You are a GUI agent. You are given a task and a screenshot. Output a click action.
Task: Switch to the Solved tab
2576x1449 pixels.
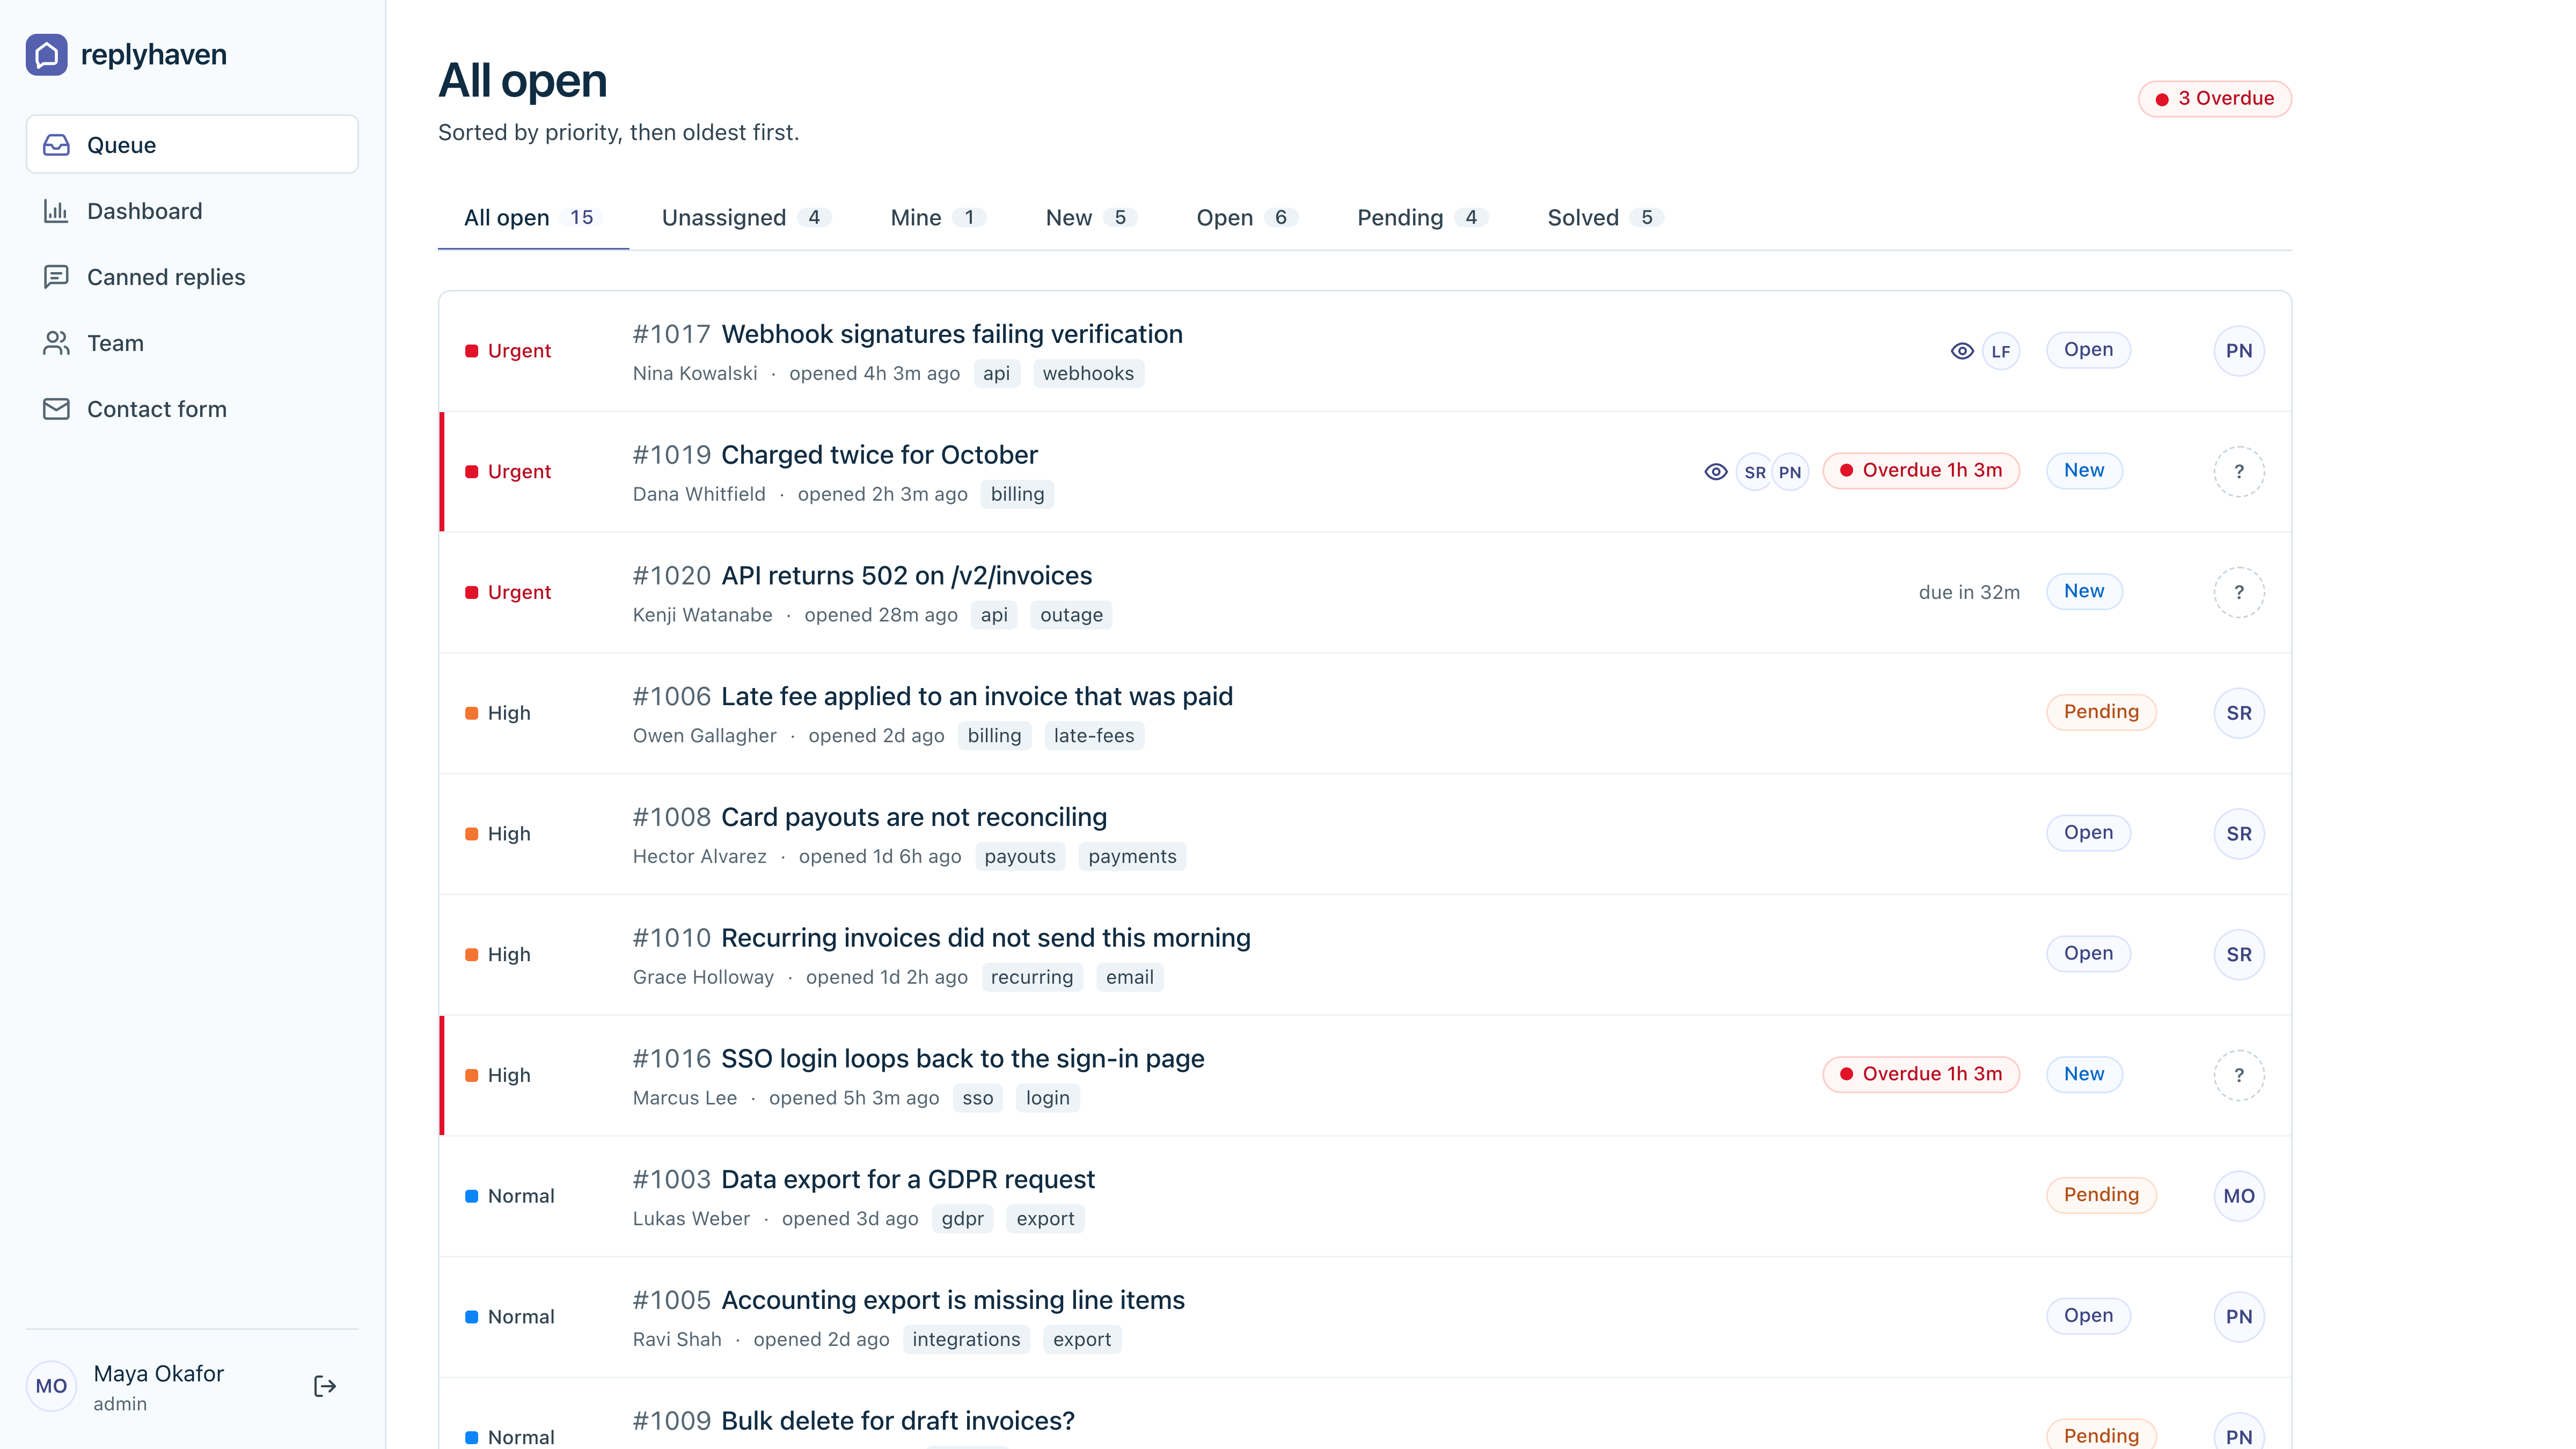coord(1605,218)
